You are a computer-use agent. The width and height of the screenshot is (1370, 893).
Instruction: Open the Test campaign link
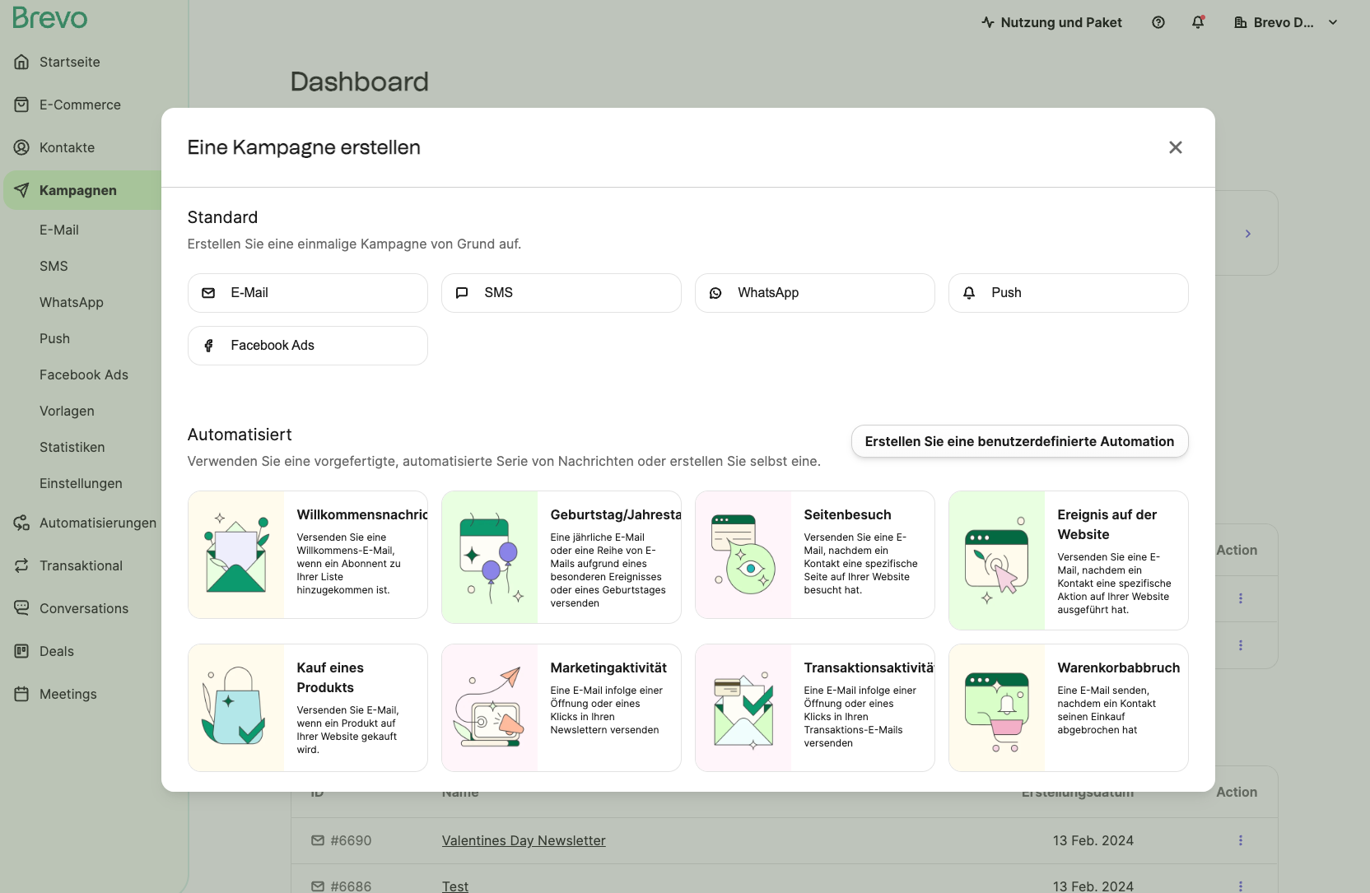(x=455, y=886)
